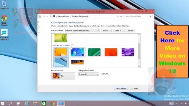The height and width of the screenshot is (106, 189).
Task: Click the Select all button
Action: (118, 31)
